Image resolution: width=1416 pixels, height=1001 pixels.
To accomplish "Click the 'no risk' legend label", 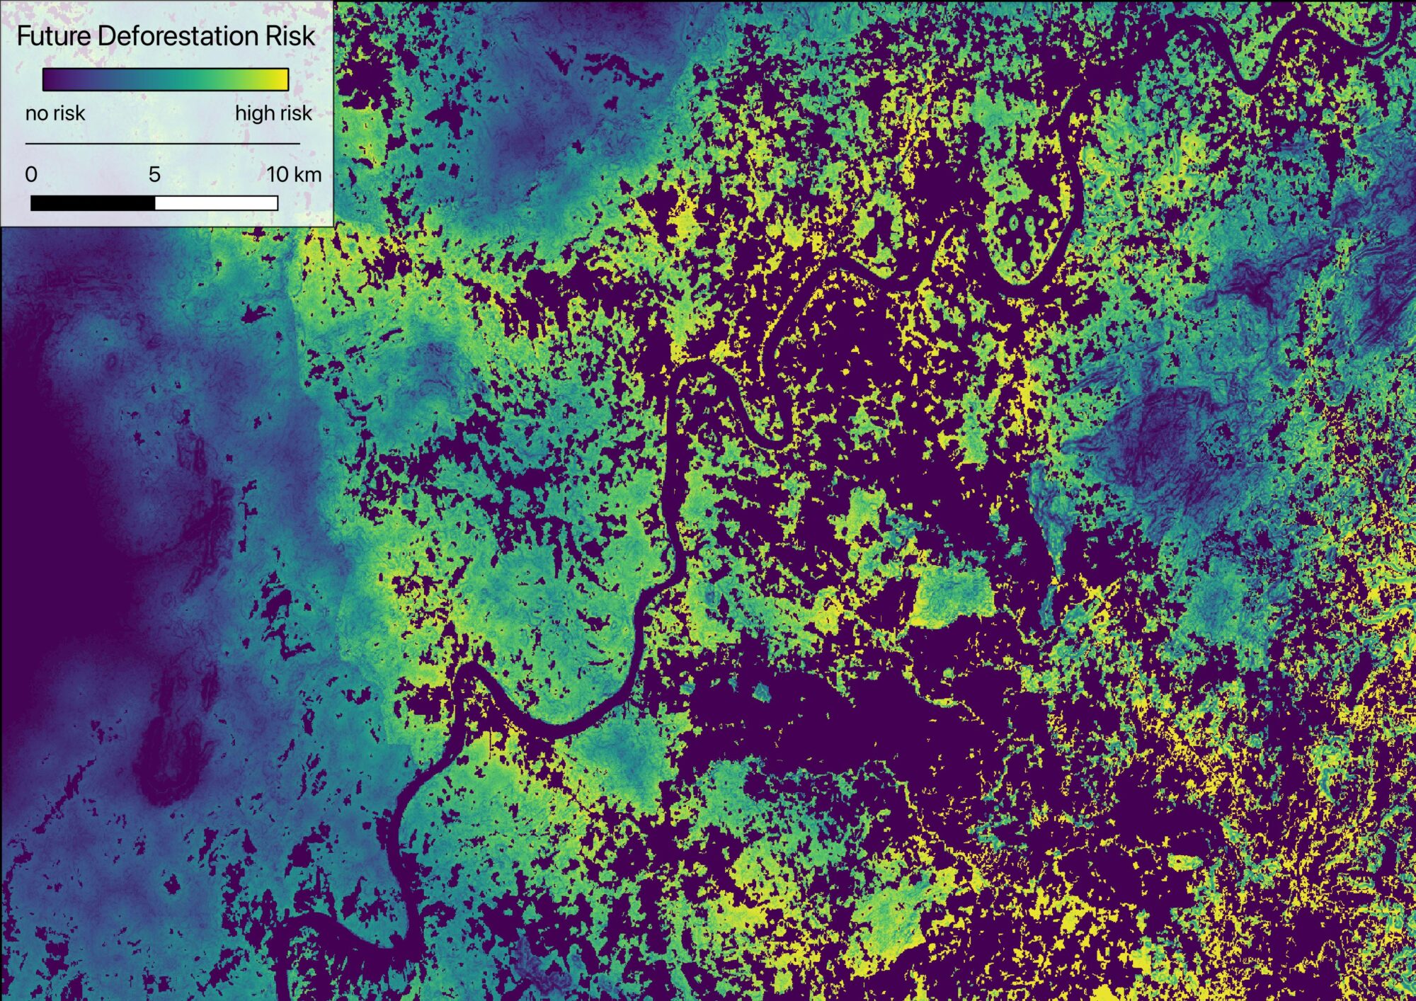I will pos(55,113).
